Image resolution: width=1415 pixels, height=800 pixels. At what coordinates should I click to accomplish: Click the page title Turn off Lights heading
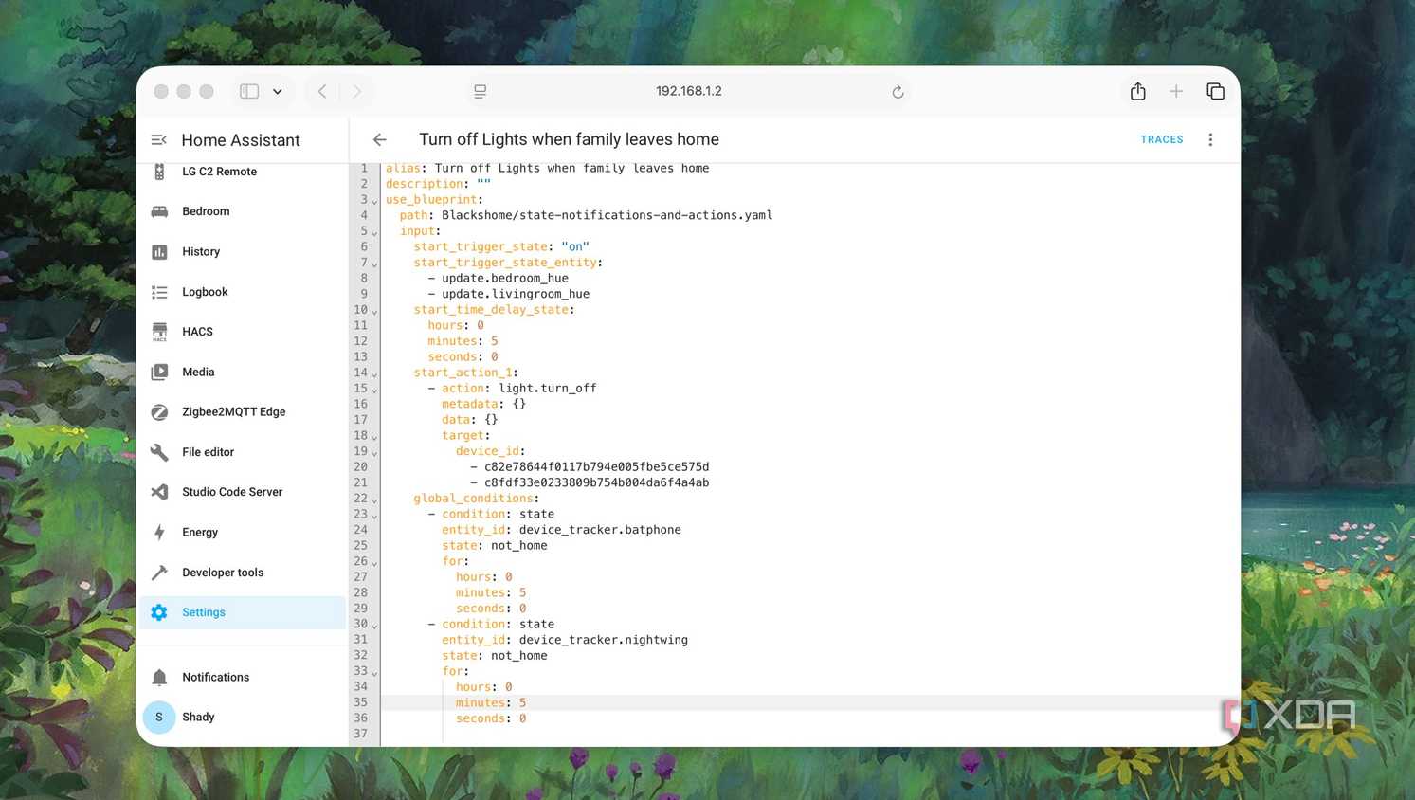pyautogui.click(x=569, y=139)
